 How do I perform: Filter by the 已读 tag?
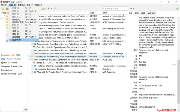pos(18,55)
